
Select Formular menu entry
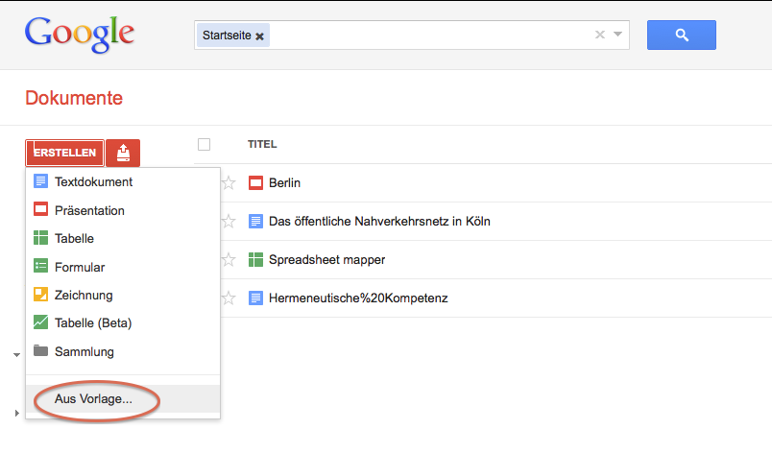point(123,267)
